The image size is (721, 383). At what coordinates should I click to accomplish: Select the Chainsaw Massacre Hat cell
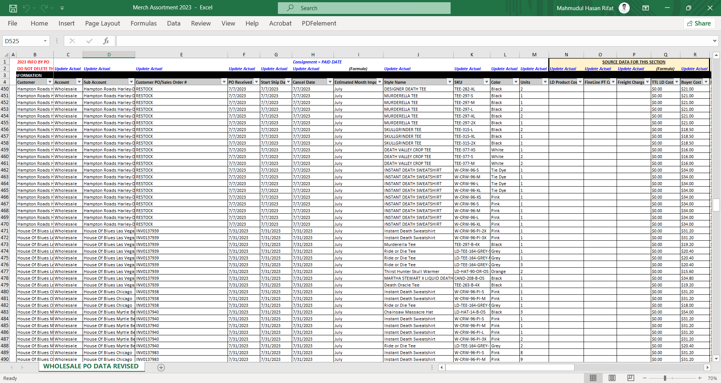(x=418, y=312)
